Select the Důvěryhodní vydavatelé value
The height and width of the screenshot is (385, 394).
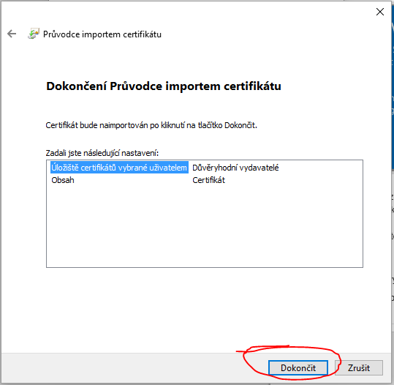(x=235, y=168)
